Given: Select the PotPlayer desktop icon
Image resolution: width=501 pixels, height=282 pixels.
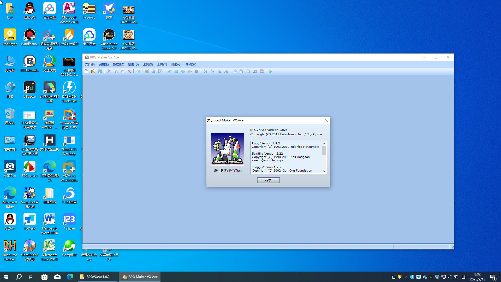Looking at the screenshot, I should click(10, 37).
